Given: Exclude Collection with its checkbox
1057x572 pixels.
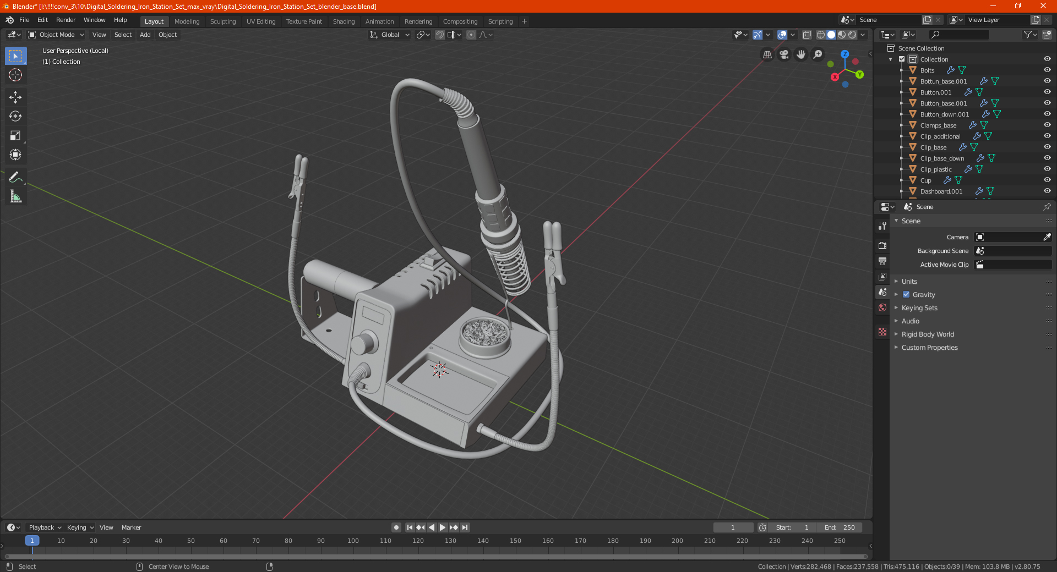Looking at the screenshot, I should 902,59.
